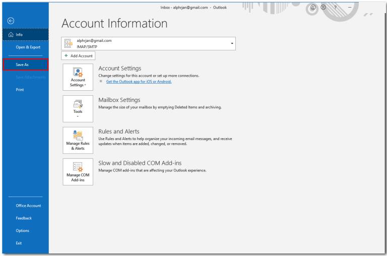Click the Rules and Alerts heading text
Viewport: 387px width, 256px height.
coord(119,132)
